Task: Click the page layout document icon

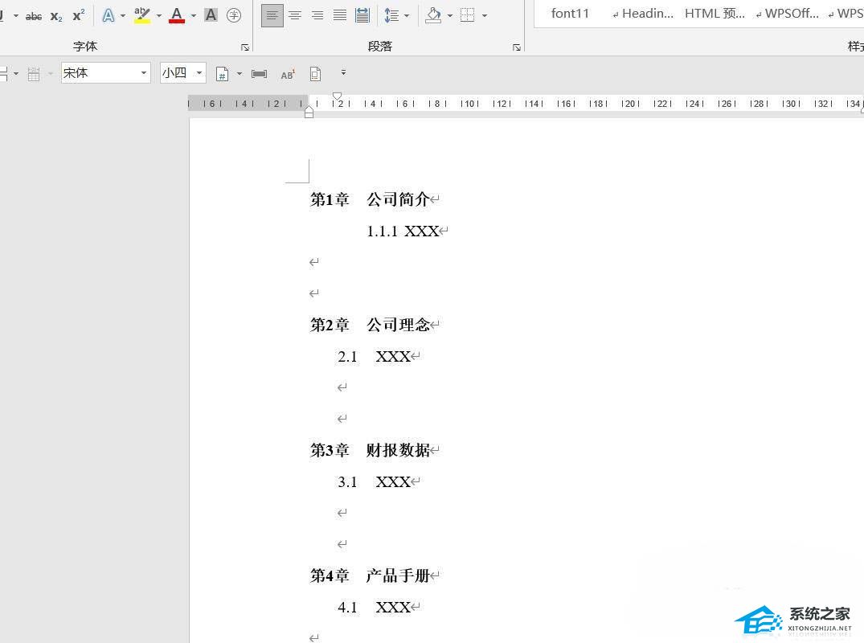Action: tap(315, 74)
